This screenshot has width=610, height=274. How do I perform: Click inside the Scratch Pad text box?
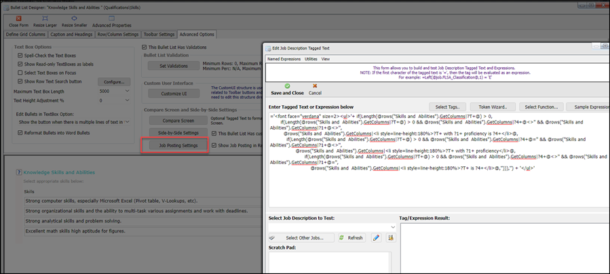330,262
